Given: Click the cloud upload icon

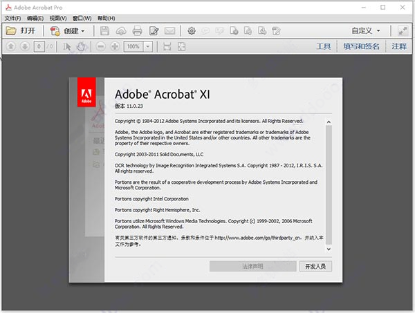Looking at the screenshot, I should coord(121,31).
